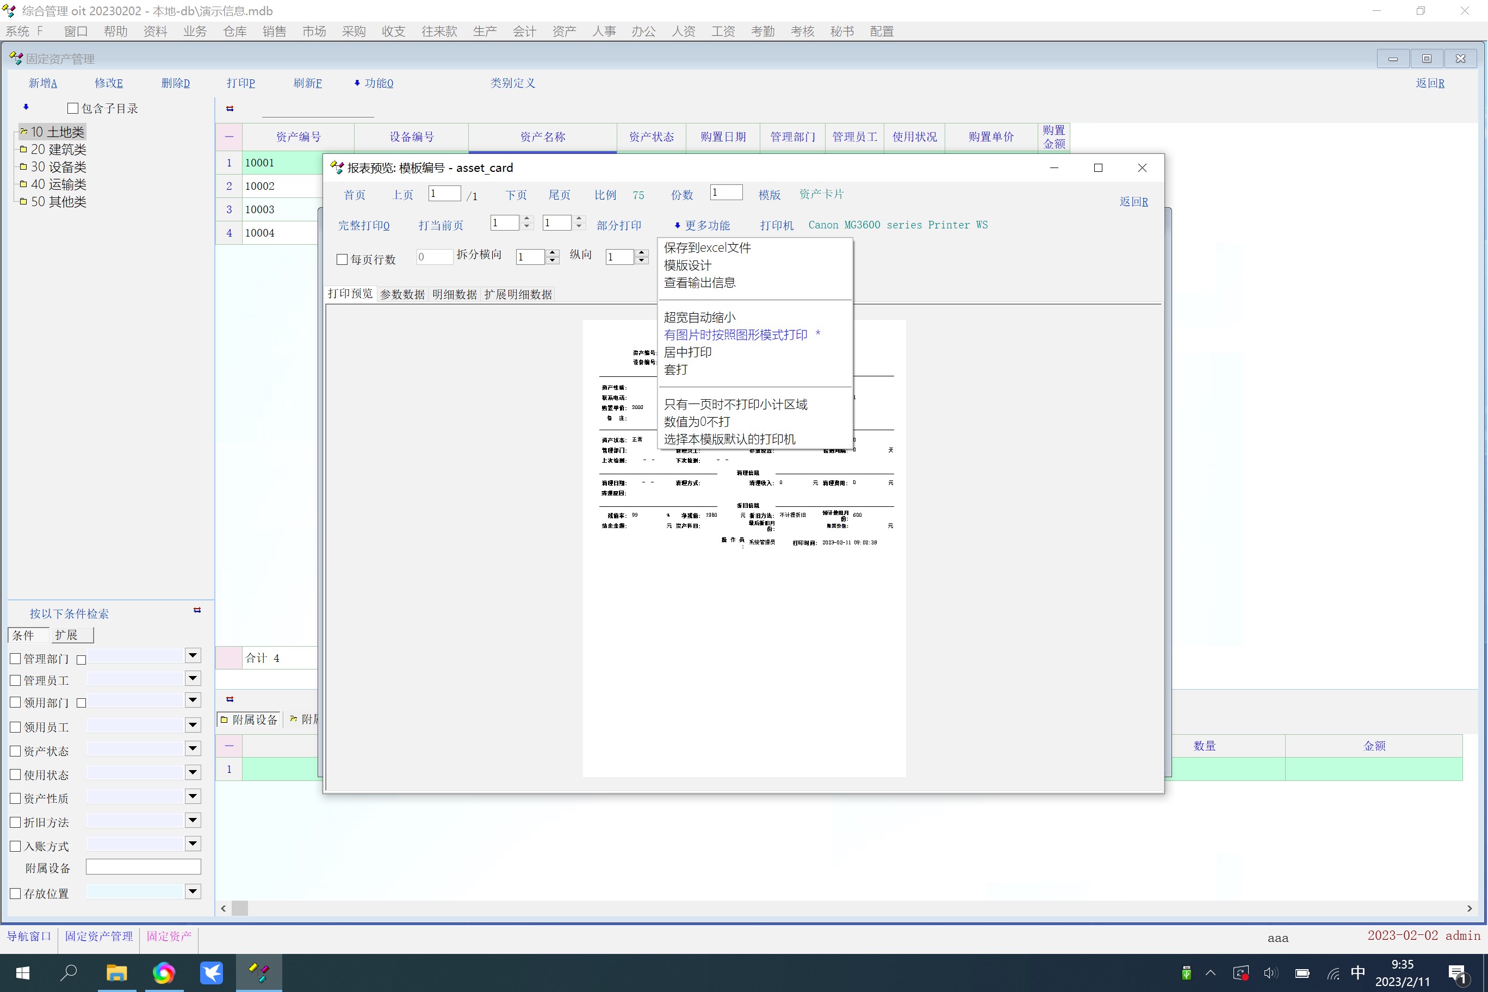Viewport: 1488px width, 992px height.
Task: Tick the 资产状态 filter checkbox
Action: pos(16,751)
